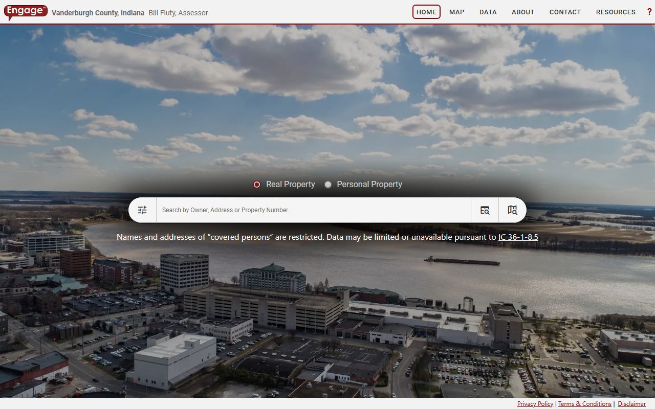Open the Disclaimer link

[x=631, y=404]
